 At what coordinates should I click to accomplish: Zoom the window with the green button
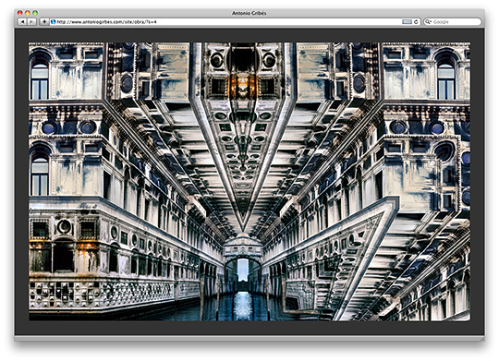coord(35,13)
